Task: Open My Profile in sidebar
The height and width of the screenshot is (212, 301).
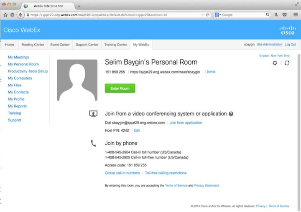Action: coord(16,99)
